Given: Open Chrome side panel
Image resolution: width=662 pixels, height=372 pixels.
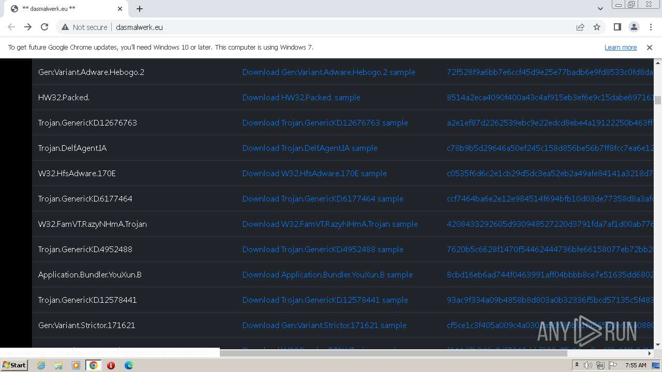Looking at the screenshot, I should tap(617, 27).
